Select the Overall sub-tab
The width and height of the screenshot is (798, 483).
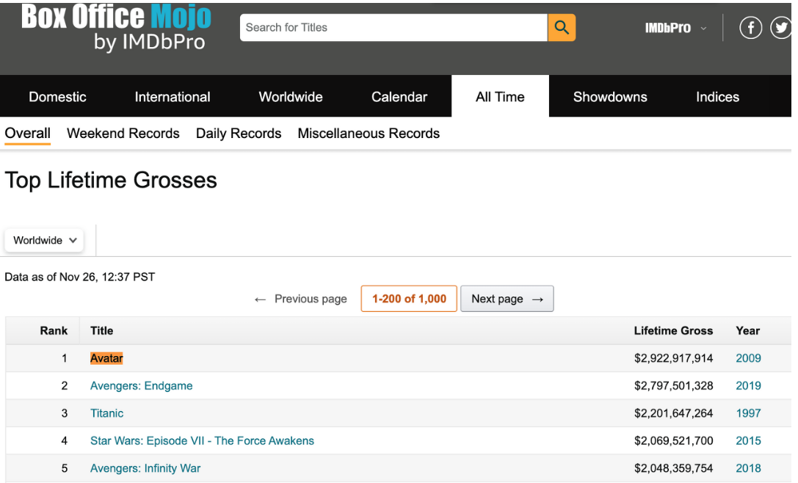click(27, 134)
